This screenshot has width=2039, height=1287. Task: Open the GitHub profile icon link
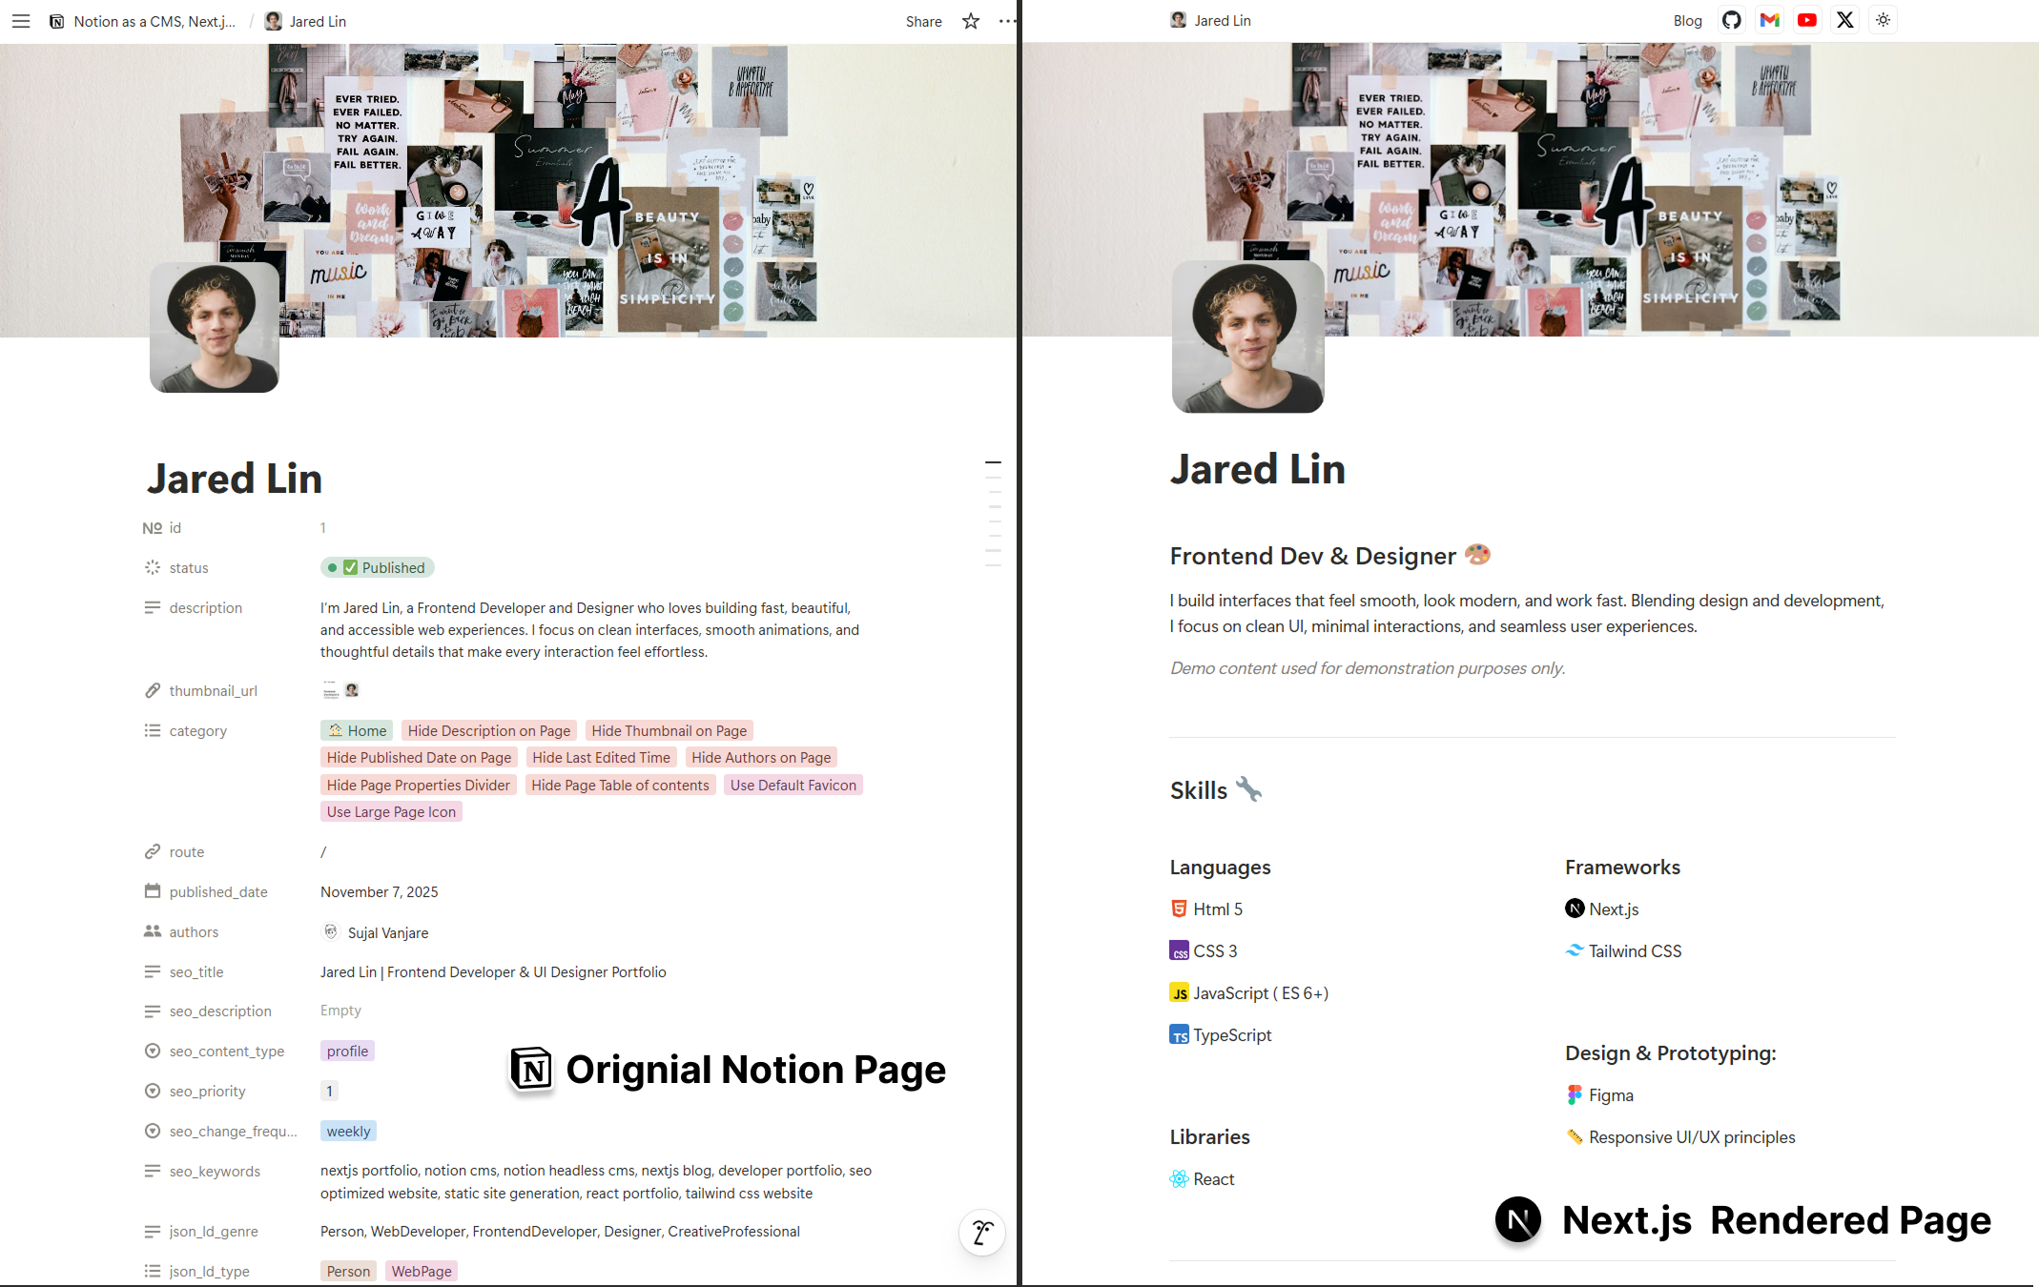1732,20
